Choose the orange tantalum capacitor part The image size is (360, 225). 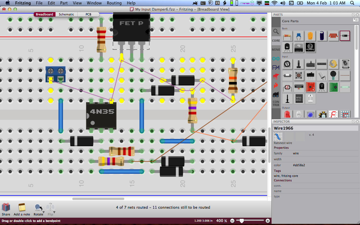point(310,36)
